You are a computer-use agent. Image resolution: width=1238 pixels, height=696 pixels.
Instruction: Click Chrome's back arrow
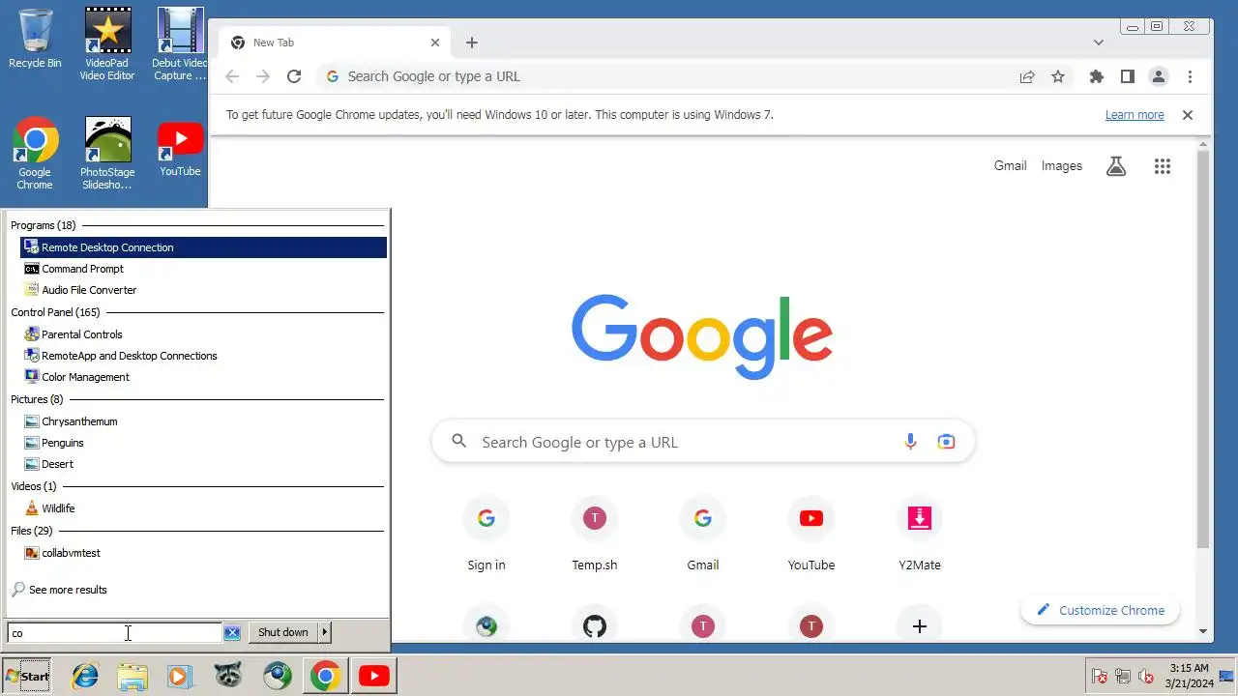232,76
